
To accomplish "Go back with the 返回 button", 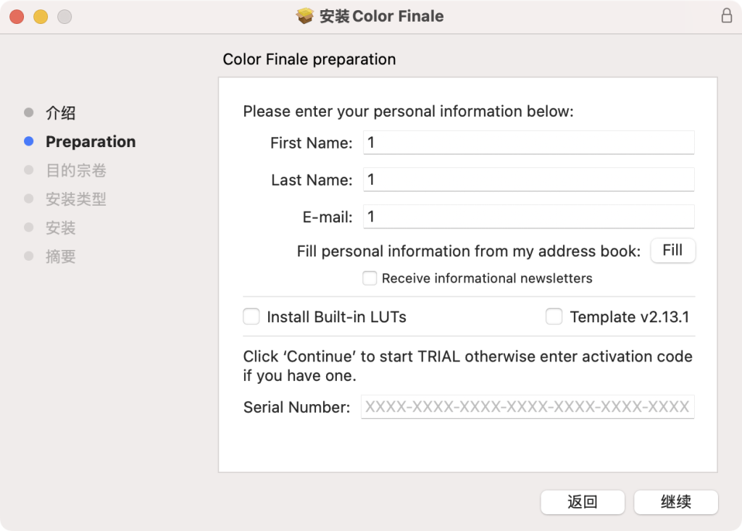I will (582, 502).
